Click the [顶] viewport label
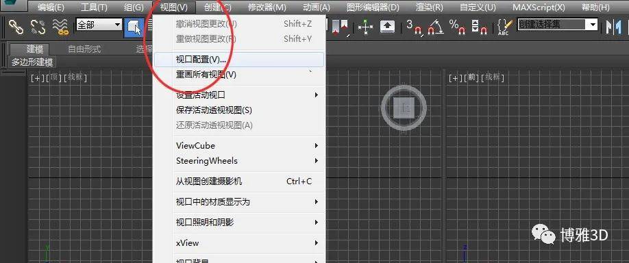Viewport: 629px width, 263px height. 54,78
